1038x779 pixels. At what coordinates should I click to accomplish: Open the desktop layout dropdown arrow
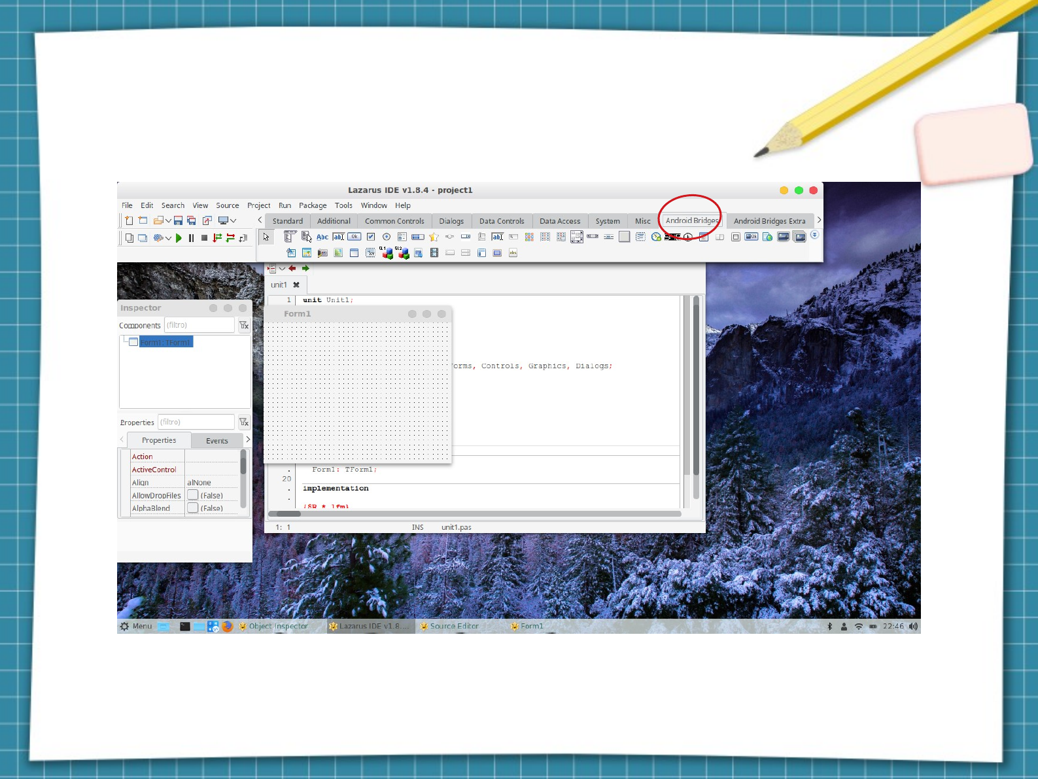point(233,220)
